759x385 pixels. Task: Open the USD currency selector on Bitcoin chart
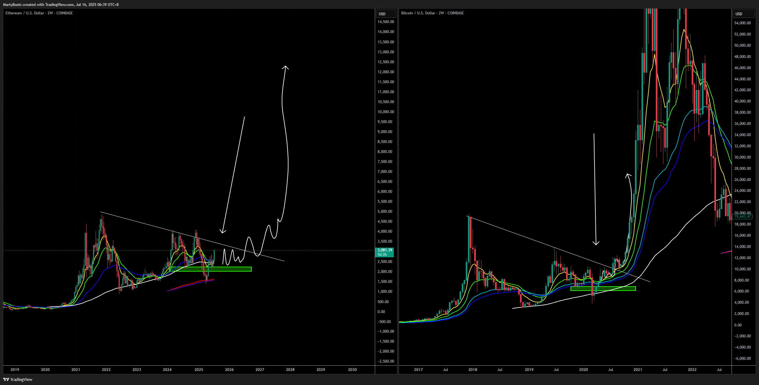[743, 14]
